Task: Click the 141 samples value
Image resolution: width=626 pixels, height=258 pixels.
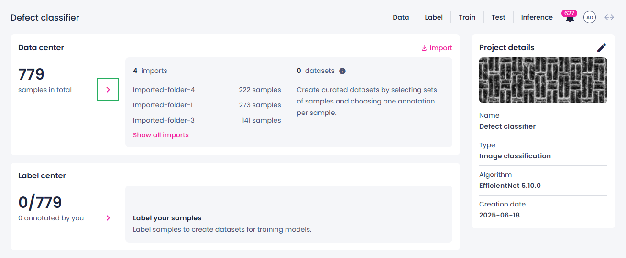Action: click(x=262, y=120)
